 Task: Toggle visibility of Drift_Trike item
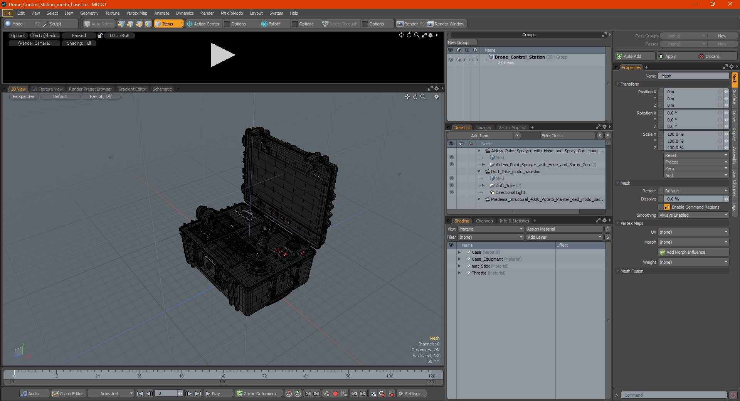451,185
